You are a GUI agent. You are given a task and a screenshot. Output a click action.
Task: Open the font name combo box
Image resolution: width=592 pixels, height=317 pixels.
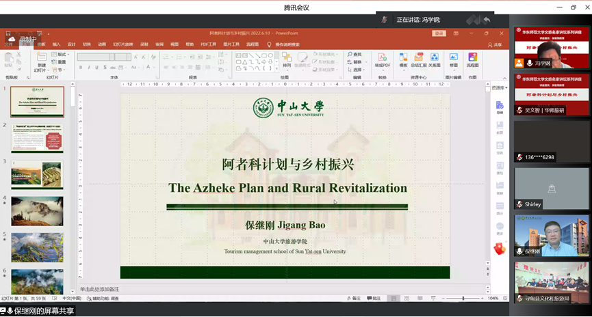pos(96,57)
